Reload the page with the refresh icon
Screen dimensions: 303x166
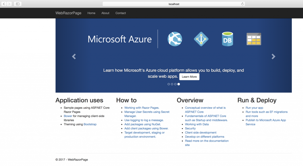coord(242,4)
